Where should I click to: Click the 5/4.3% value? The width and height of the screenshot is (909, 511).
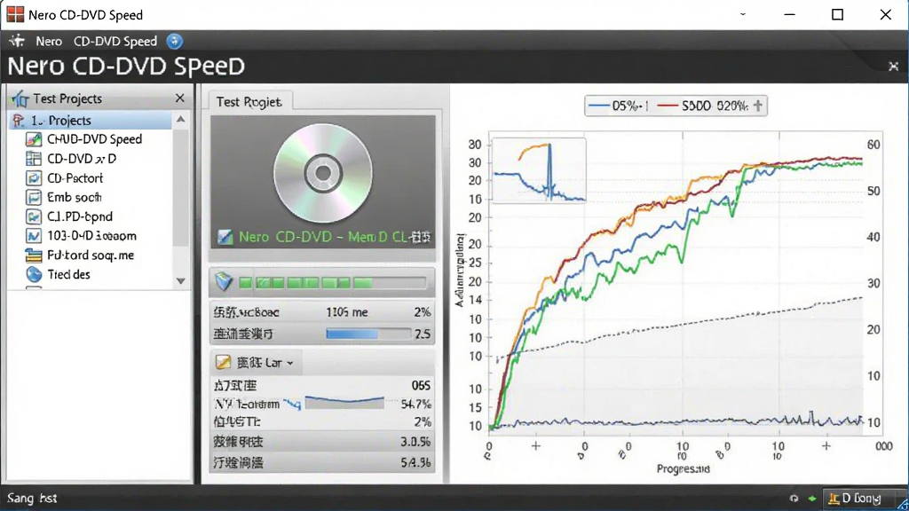[415, 463]
